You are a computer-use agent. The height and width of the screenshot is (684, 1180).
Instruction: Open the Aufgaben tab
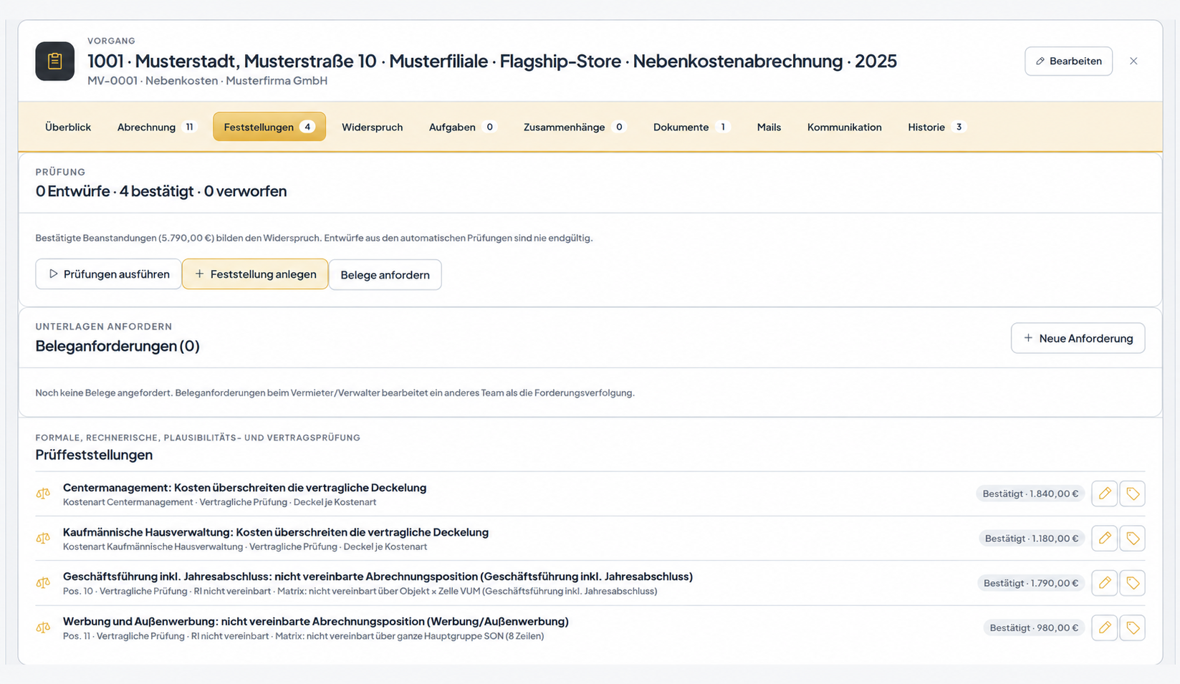tap(463, 127)
